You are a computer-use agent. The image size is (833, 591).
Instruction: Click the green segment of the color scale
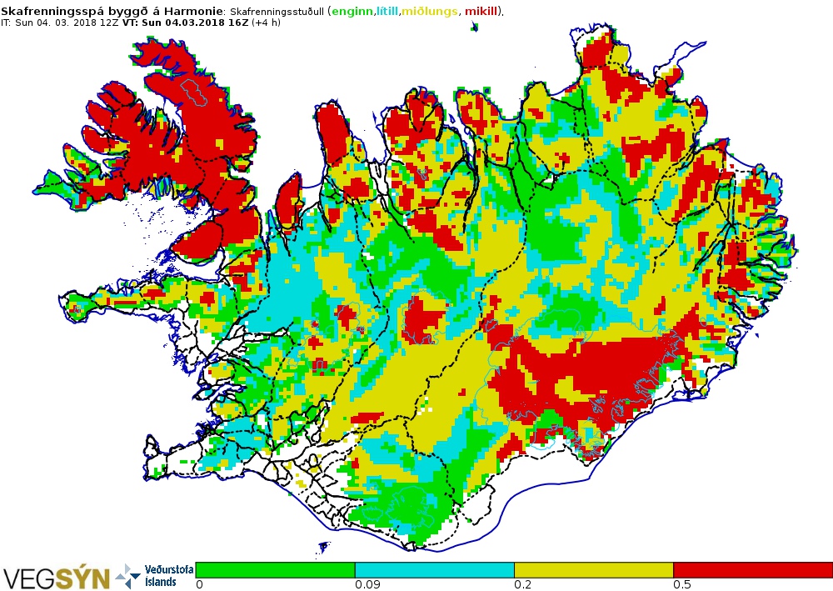(275, 569)
